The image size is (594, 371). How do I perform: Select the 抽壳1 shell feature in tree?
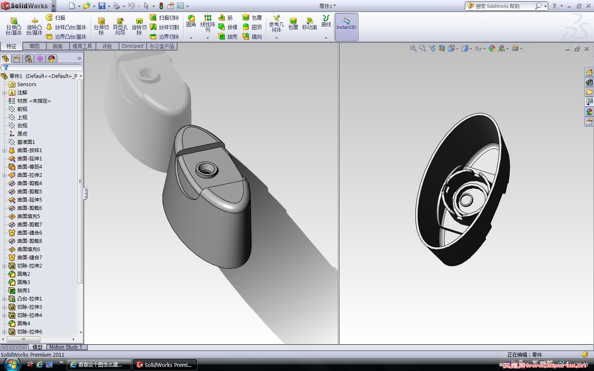click(x=19, y=291)
